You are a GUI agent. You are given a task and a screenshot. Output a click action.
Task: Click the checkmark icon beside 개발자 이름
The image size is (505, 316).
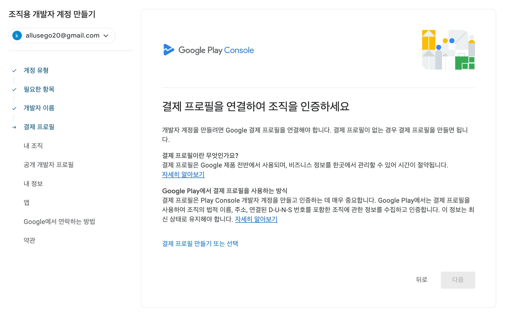14,108
